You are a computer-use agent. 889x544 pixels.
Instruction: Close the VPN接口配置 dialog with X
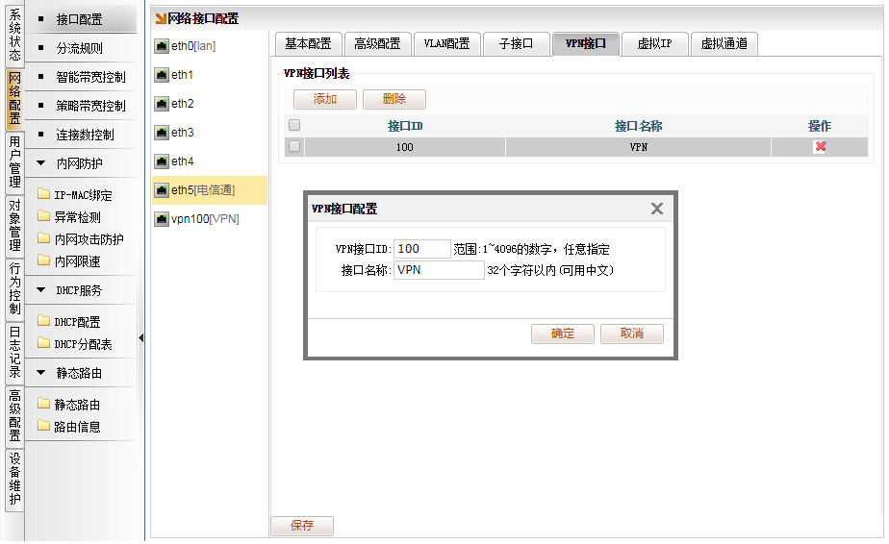[x=657, y=209]
